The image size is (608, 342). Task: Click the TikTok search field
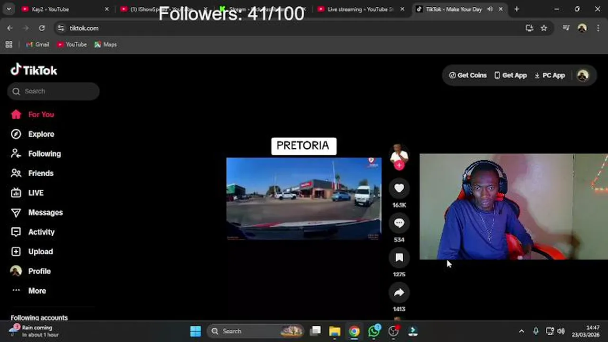[53, 91]
